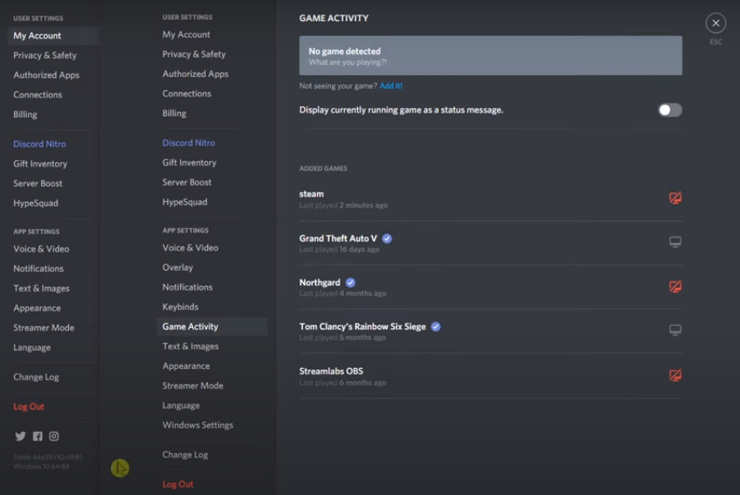Click the 'No game detected' banner

click(x=490, y=56)
